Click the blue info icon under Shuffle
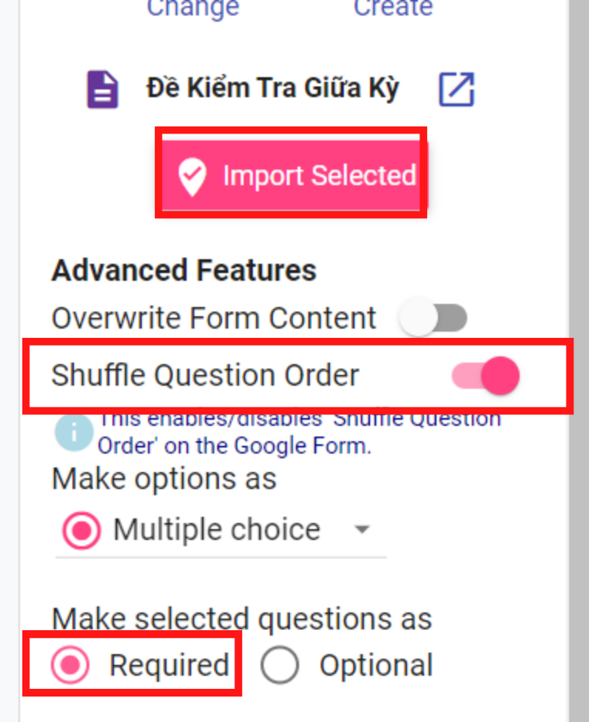 (x=74, y=433)
